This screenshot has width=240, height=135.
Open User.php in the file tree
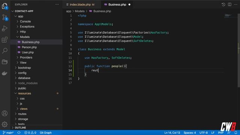coord(28,52)
